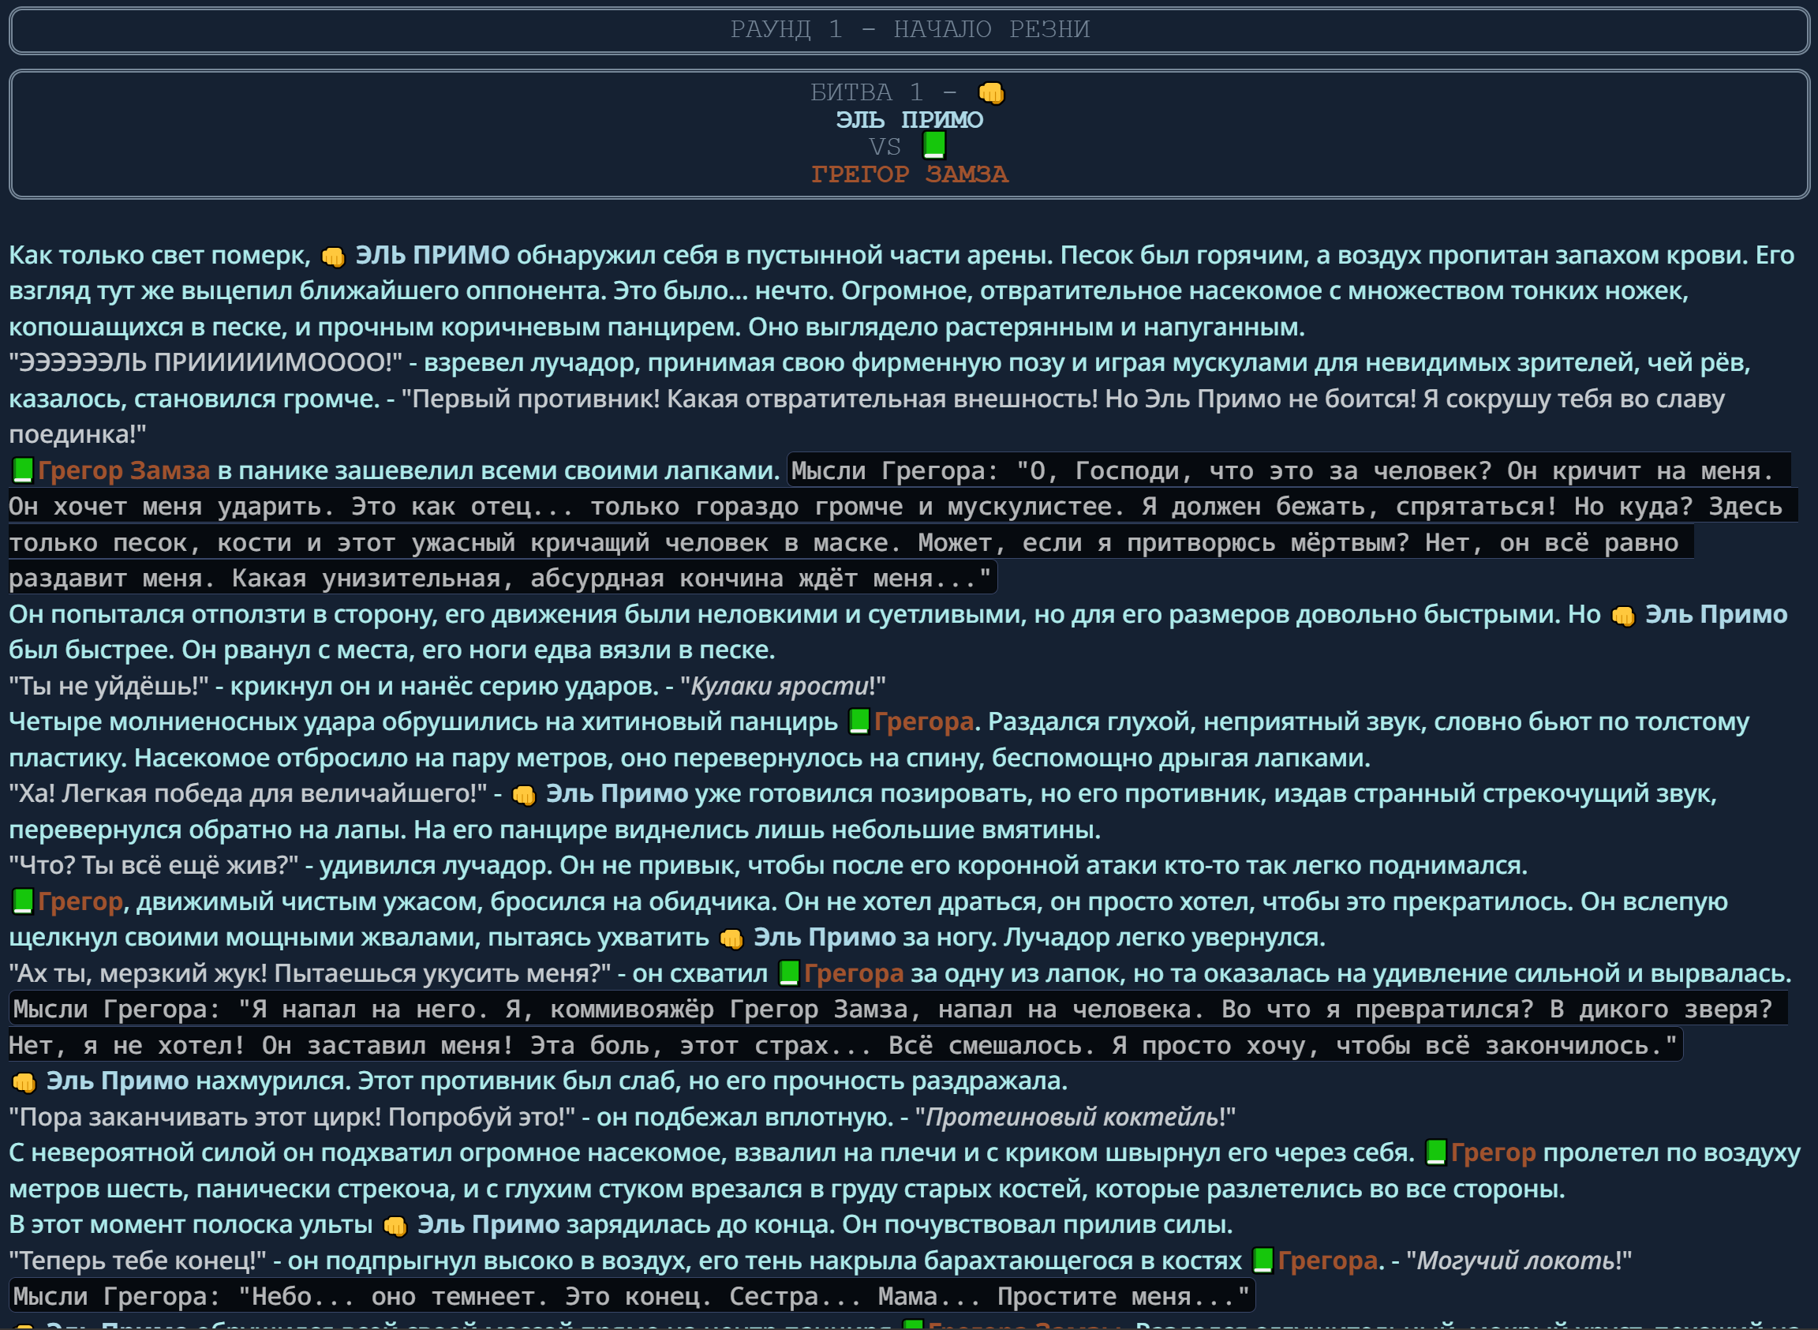Click the italic "Протеиновый коктейль" attack name
This screenshot has height=1330, width=1818.
(1072, 1118)
